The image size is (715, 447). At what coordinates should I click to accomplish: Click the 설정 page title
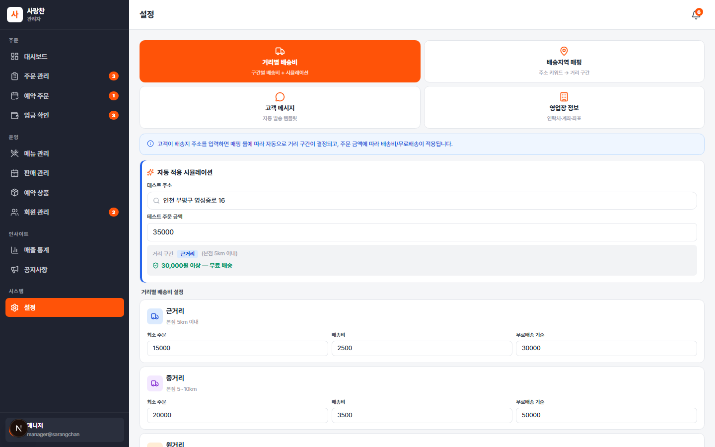147,14
